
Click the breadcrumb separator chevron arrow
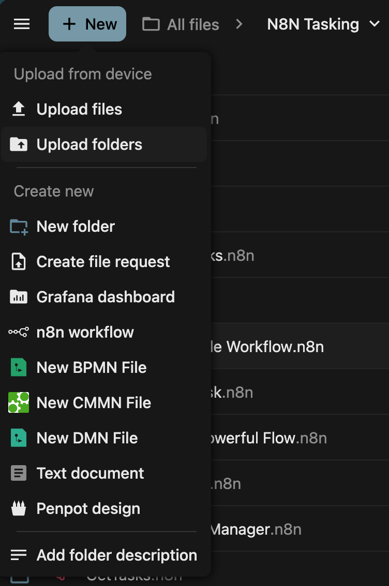coord(240,24)
